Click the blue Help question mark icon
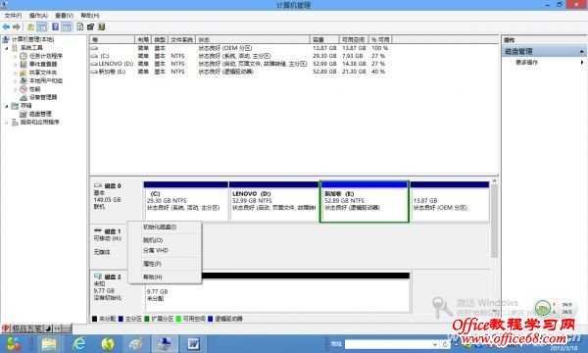 55,26
